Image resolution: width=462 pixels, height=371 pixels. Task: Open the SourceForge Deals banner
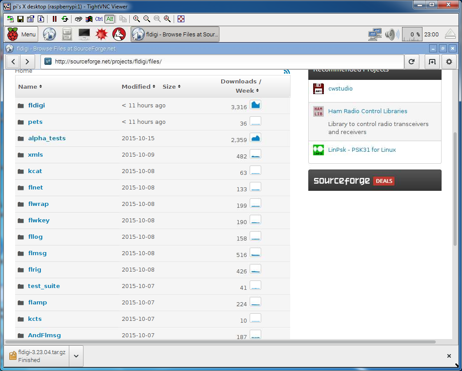click(x=375, y=180)
